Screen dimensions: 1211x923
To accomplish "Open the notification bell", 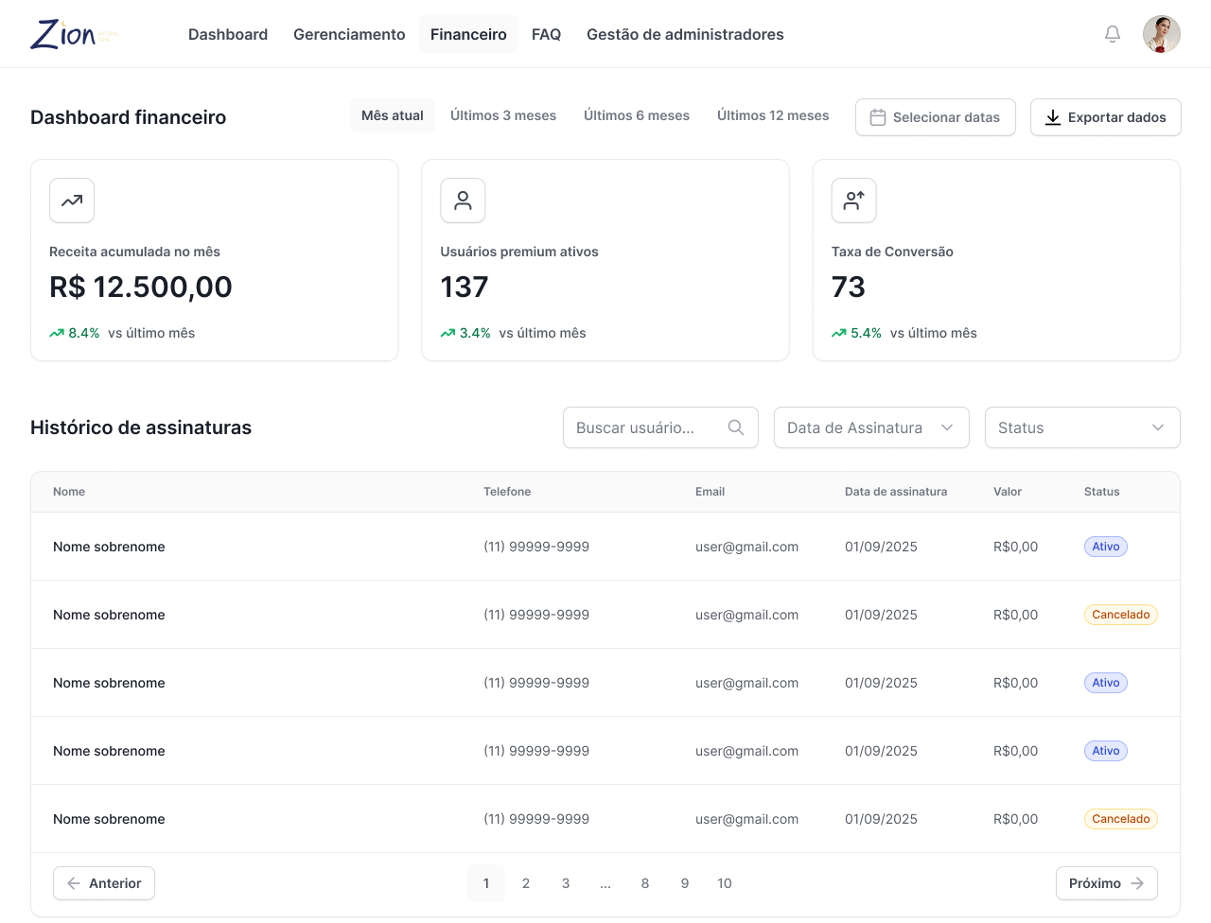I will (x=1112, y=33).
